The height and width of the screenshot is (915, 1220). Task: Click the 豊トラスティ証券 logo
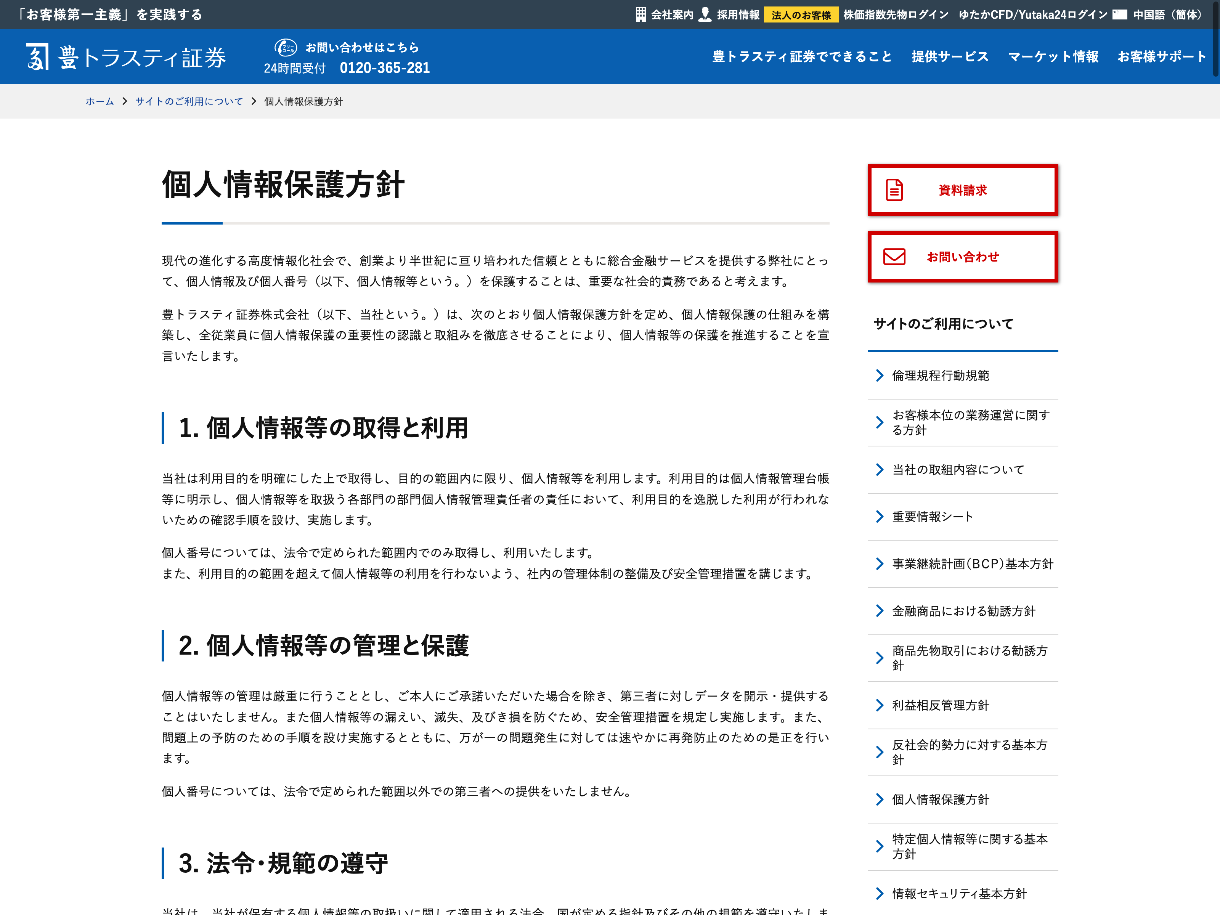[x=126, y=57]
